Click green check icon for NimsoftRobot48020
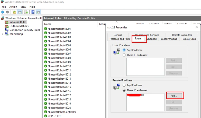 pos(45,108)
